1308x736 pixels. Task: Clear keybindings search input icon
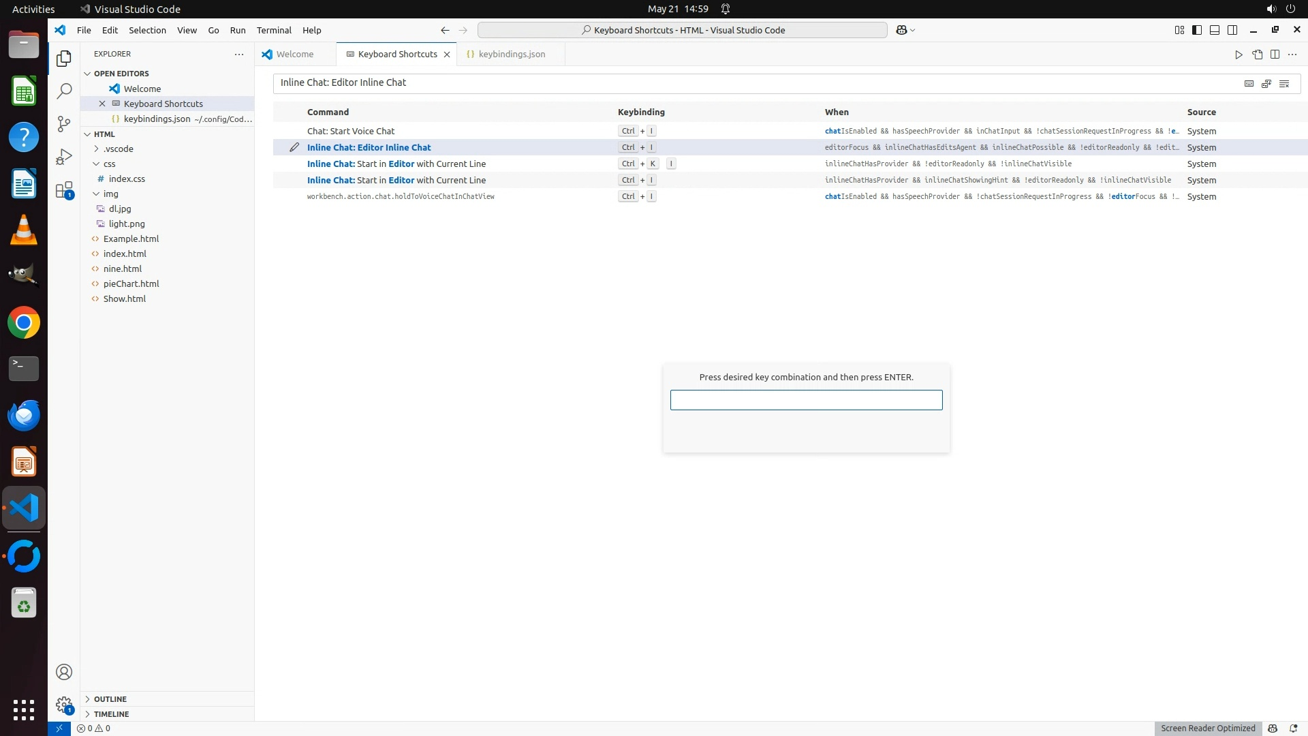pyautogui.click(x=1284, y=83)
